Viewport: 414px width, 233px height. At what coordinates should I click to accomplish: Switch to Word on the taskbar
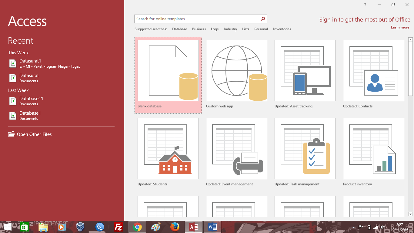pos(212,227)
